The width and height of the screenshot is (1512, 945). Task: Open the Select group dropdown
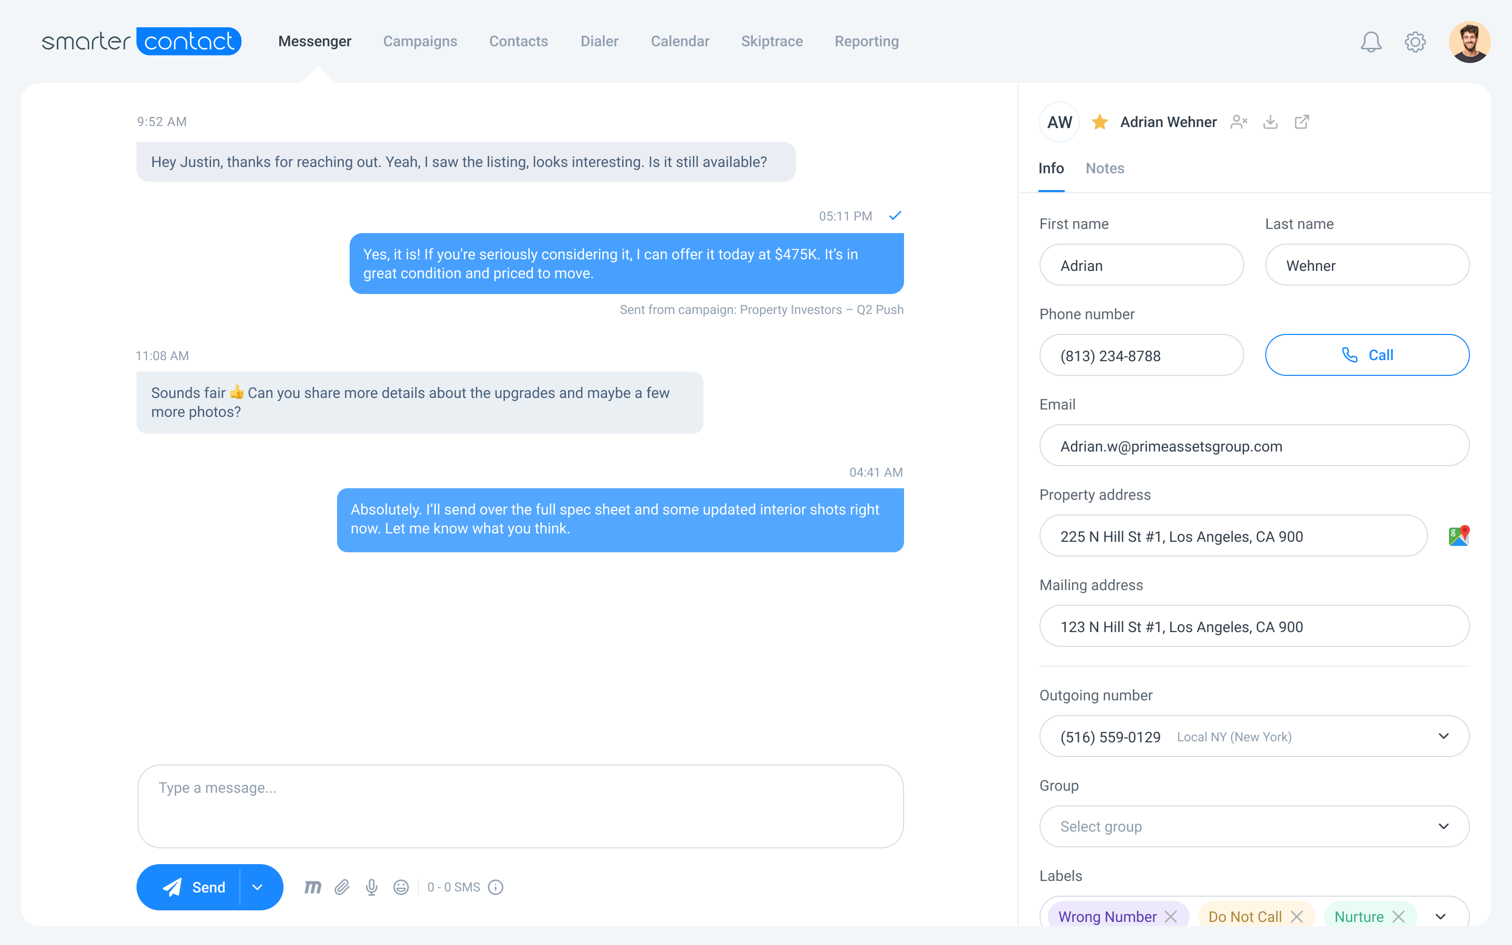[1443, 826]
